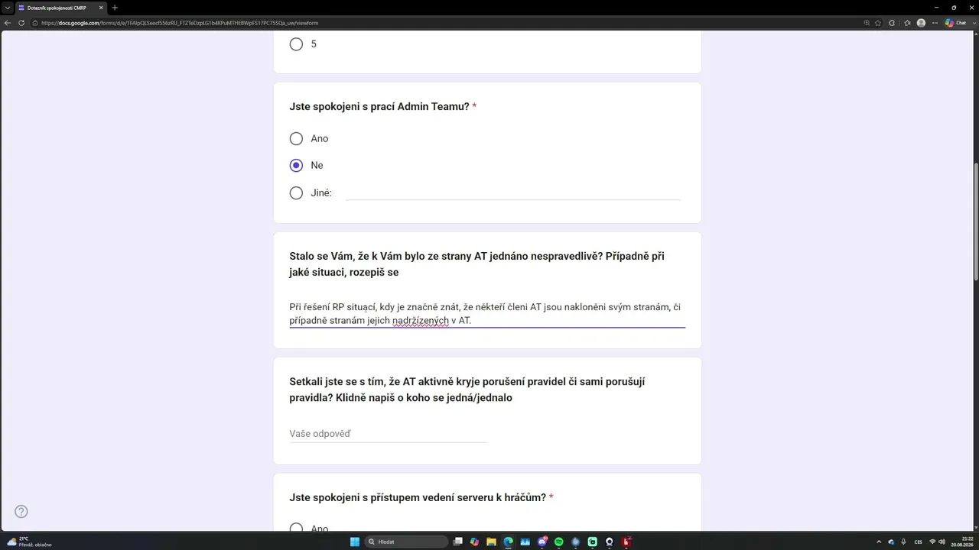This screenshot has height=550, width=979.
Task: Open the round blue app in taskbar
Action: click(x=576, y=542)
